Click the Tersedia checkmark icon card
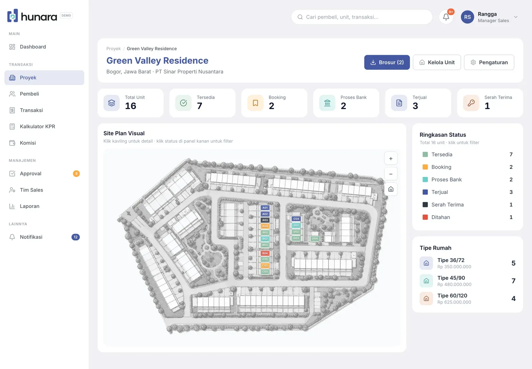532x369 pixels. 184,103
